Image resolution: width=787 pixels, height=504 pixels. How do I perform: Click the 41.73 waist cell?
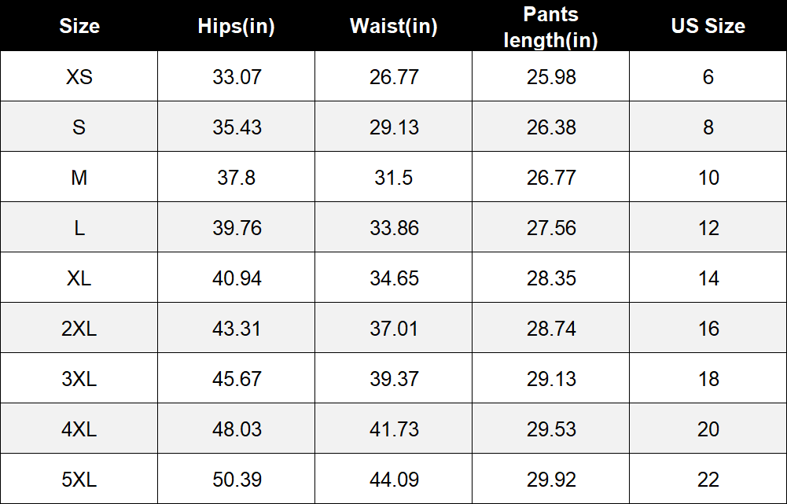tap(394, 429)
